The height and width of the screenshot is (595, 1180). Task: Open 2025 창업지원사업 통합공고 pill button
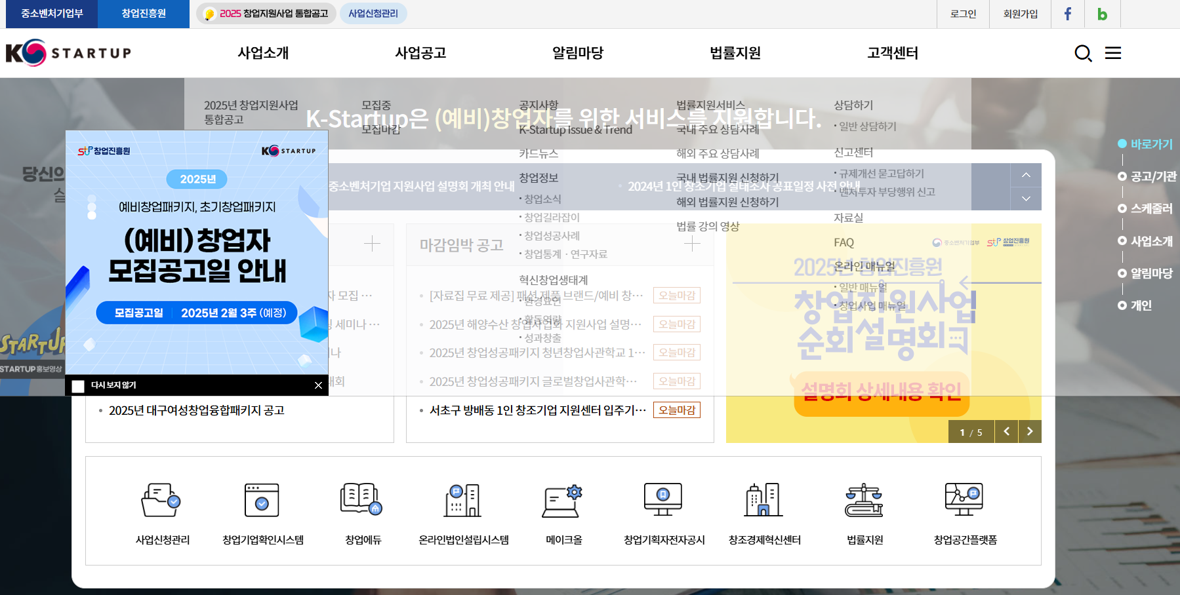(266, 14)
